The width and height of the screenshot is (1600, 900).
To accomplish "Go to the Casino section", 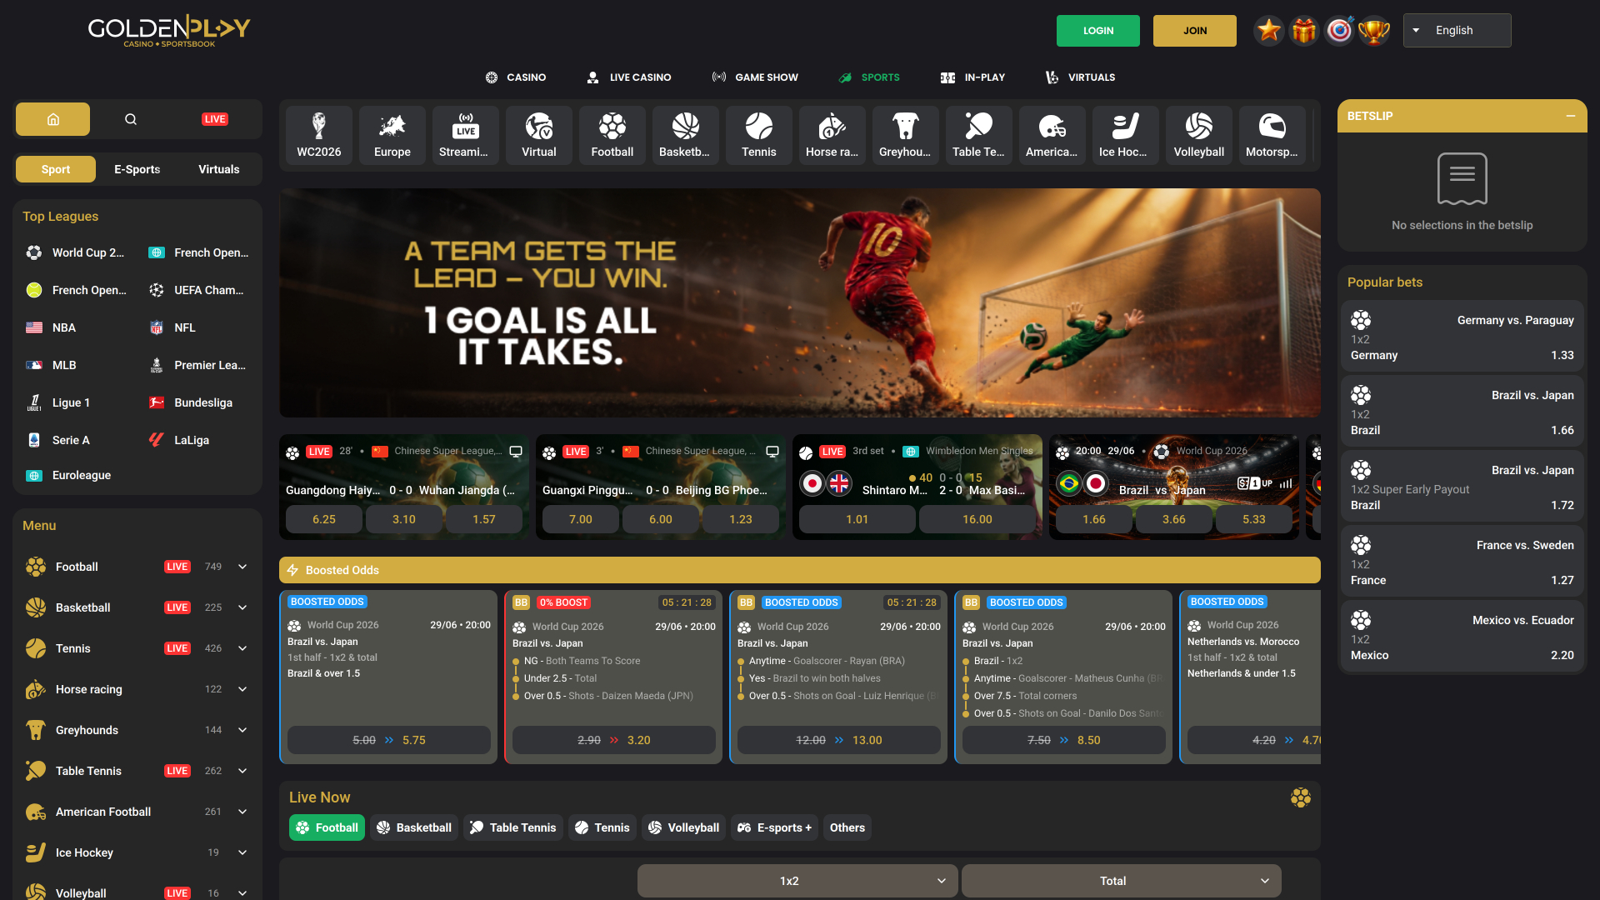I will [x=516, y=77].
